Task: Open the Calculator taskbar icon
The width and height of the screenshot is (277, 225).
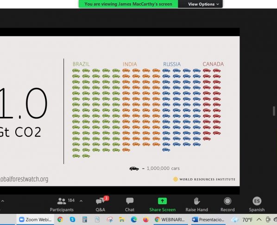Action: click(x=85, y=219)
